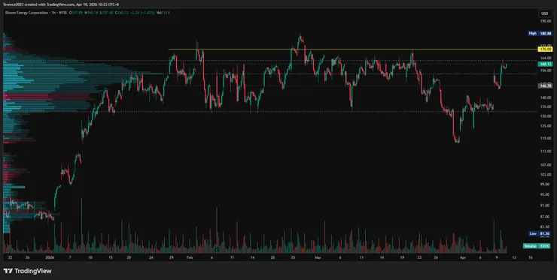Click the Volume 131K label
The image size is (557, 280).
[537, 246]
